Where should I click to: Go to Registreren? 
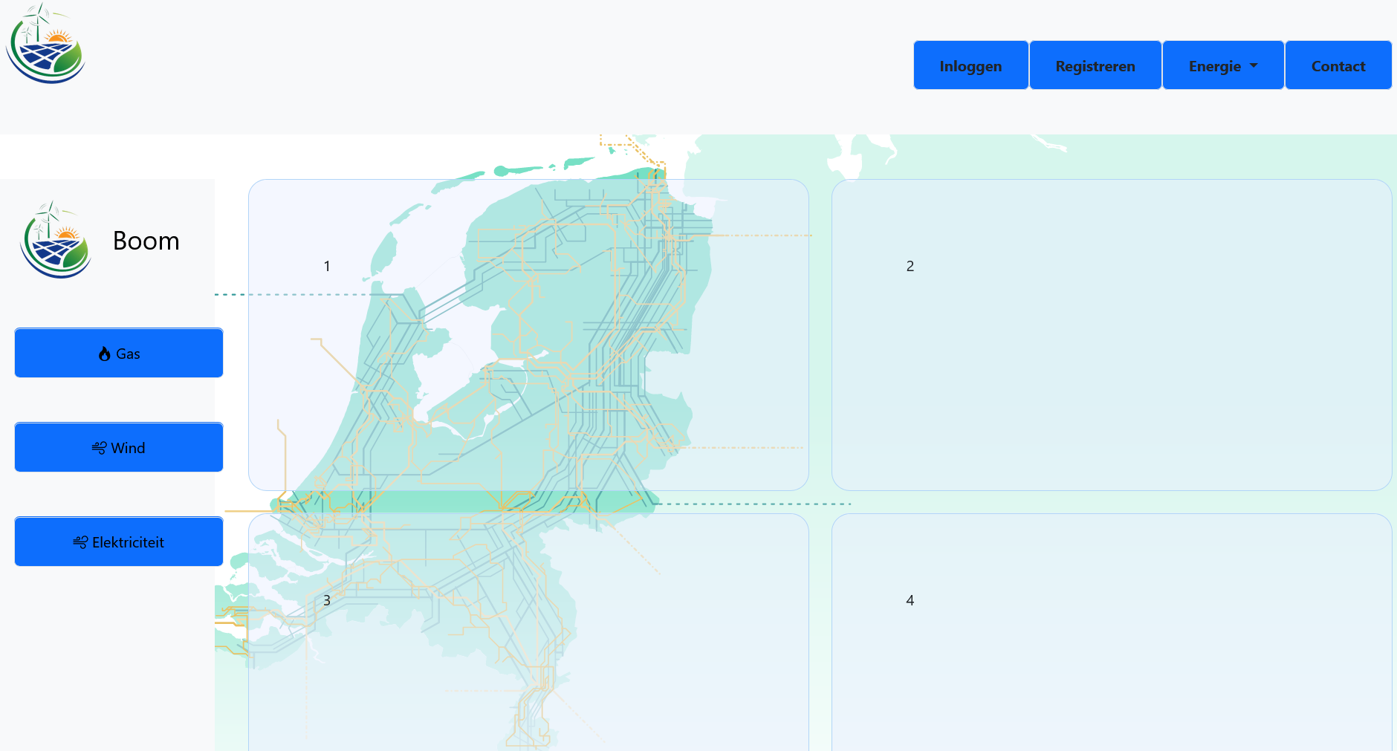pyautogui.click(x=1095, y=65)
